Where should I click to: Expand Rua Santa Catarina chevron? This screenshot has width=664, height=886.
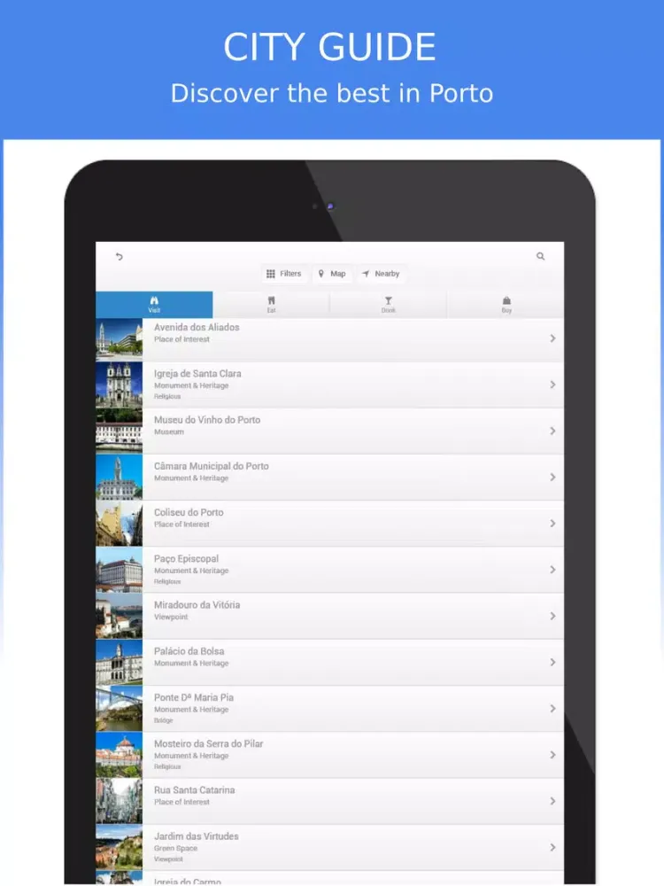pyautogui.click(x=552, y=801)
